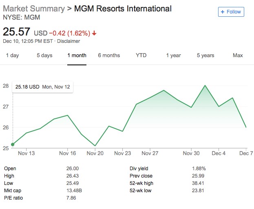View the 1 year price range
This screenshot has width=254, height=209.
coord(173,56)
